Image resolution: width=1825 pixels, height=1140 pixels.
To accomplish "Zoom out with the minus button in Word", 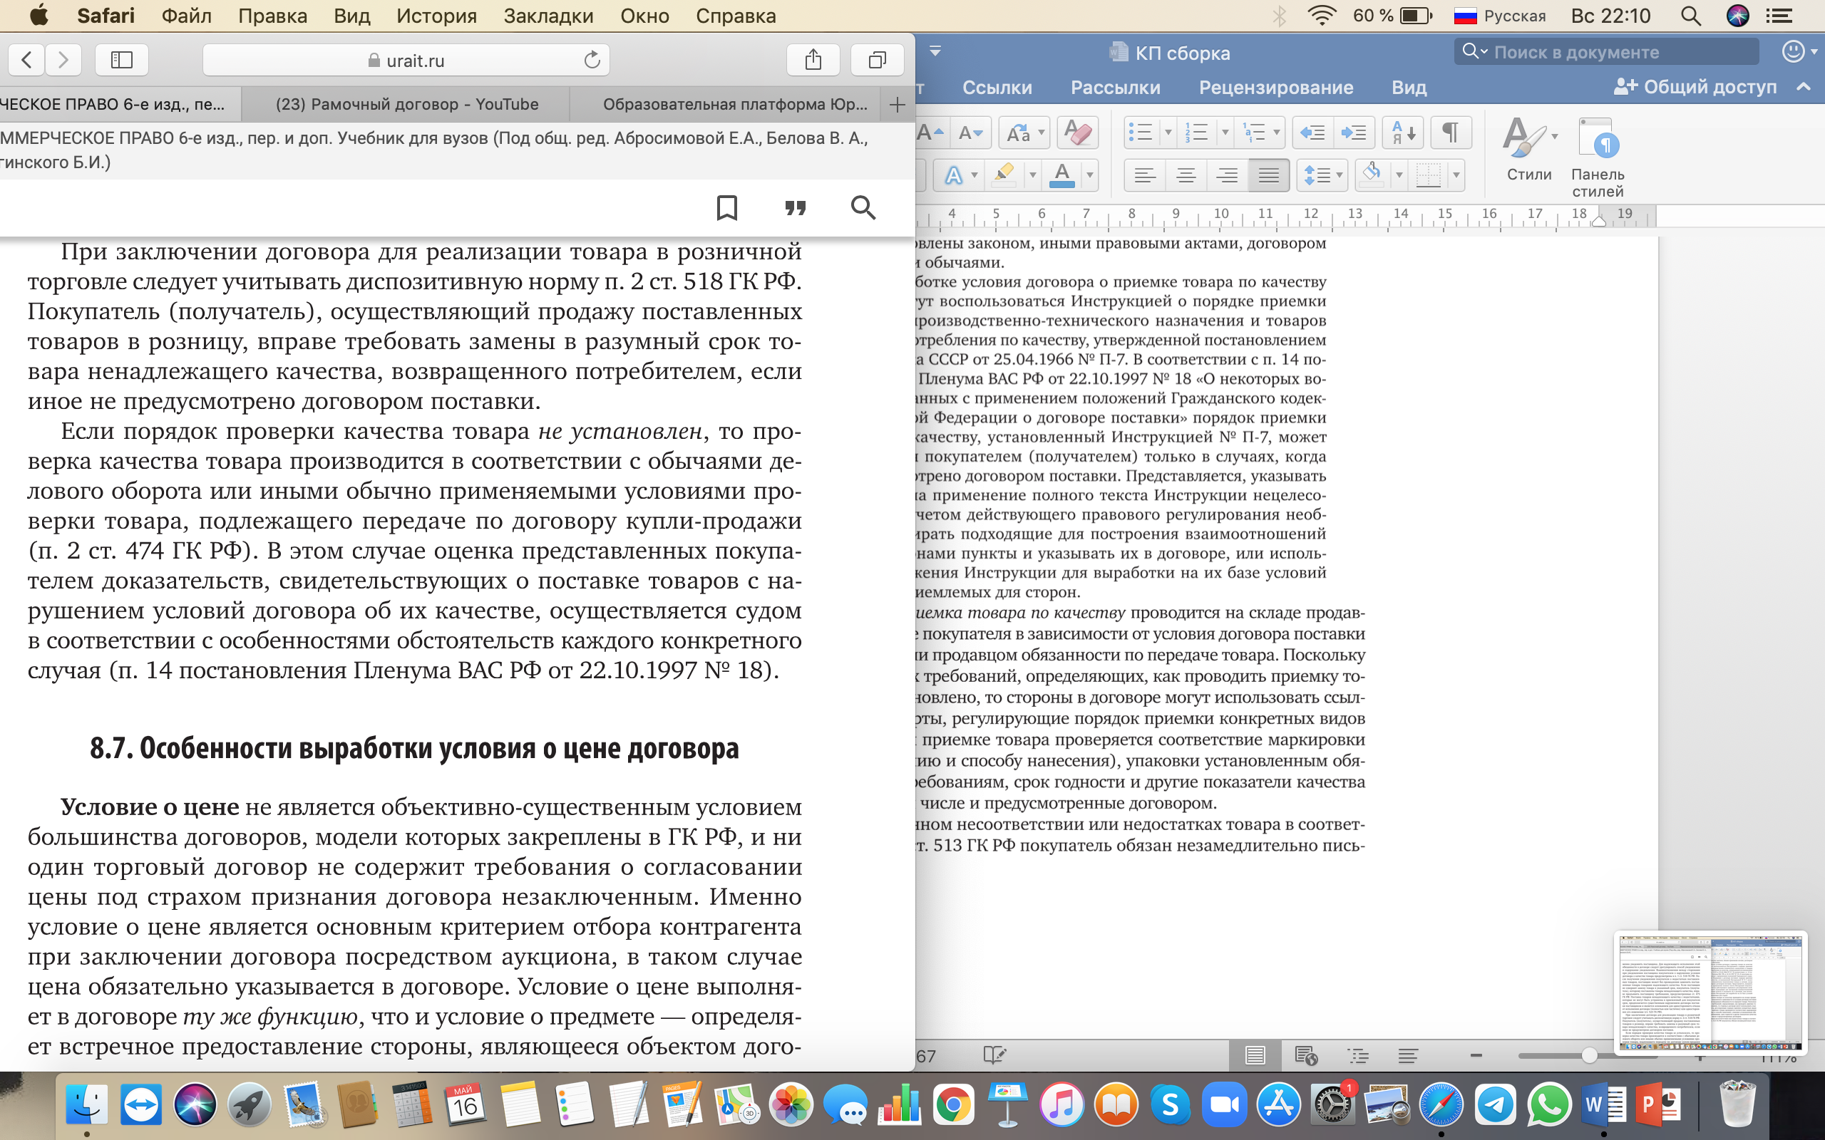I will click(1476, 1055).
